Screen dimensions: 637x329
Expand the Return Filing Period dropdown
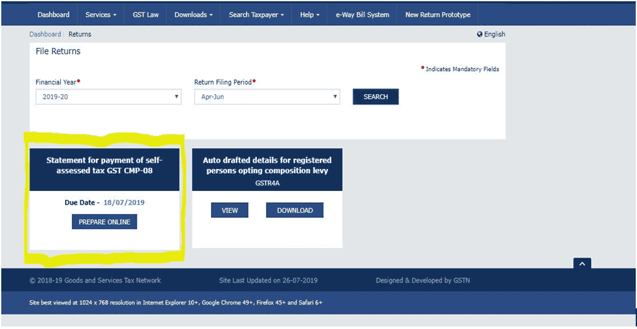[x=267, y=97]
